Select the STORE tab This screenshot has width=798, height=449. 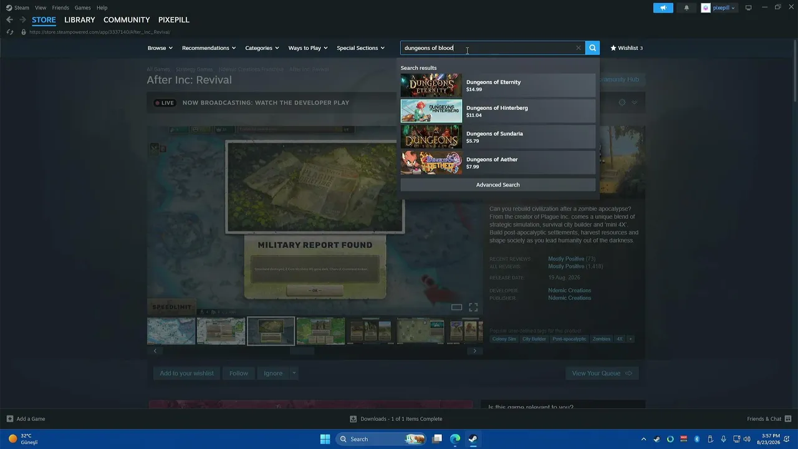(x=44, y=20)
